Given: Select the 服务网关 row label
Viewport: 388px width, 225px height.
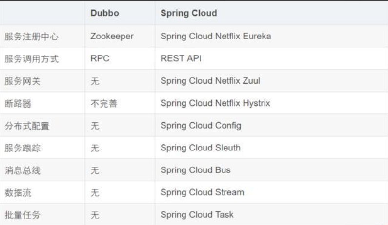Looking at the screenshot, I should click(x=29, y=81).
